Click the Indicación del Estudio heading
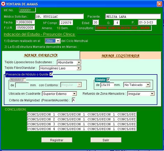 tap(40, 34)
